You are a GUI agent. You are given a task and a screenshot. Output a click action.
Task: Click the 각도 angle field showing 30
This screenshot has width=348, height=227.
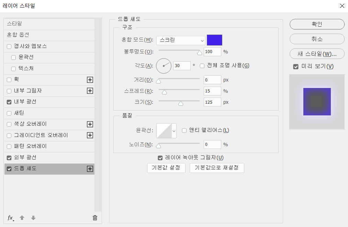tap(182, 66)
